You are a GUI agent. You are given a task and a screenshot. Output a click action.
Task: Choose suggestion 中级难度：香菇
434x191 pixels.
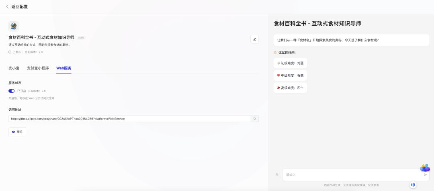290,75
